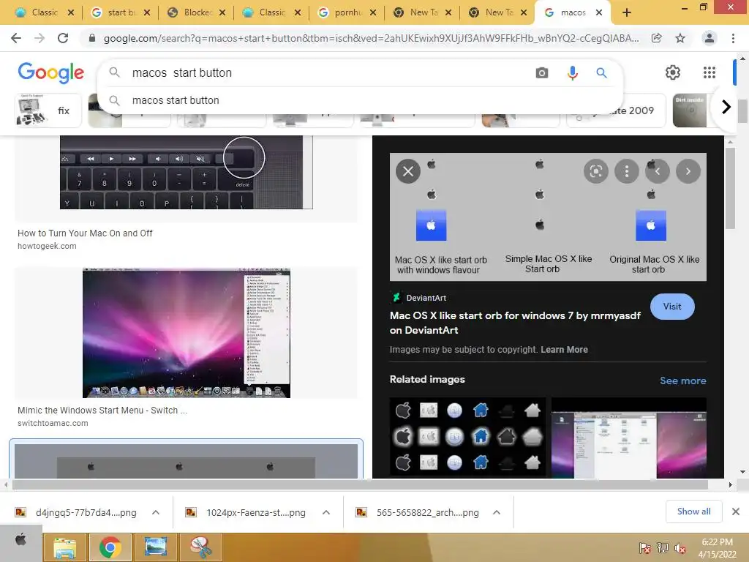Click See more related images

coord(682,381)
